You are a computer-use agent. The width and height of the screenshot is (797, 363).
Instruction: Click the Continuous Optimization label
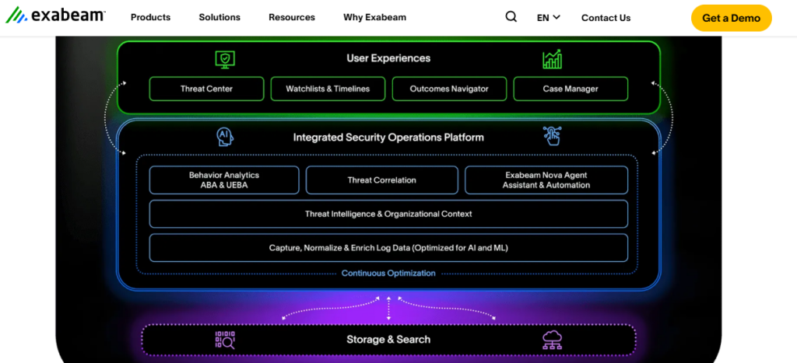[388, 273]
